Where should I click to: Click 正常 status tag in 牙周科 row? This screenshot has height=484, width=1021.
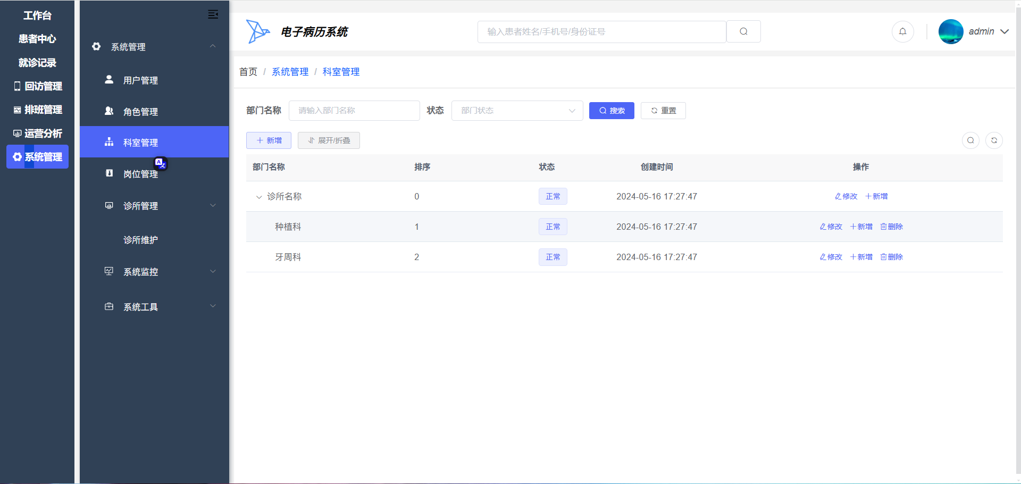[553, 257]
